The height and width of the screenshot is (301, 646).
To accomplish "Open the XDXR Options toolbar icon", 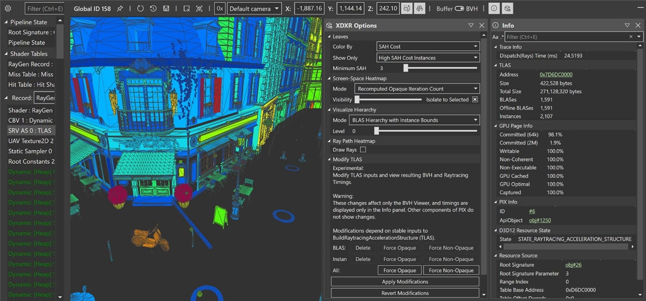I will [x=508, y=8].
